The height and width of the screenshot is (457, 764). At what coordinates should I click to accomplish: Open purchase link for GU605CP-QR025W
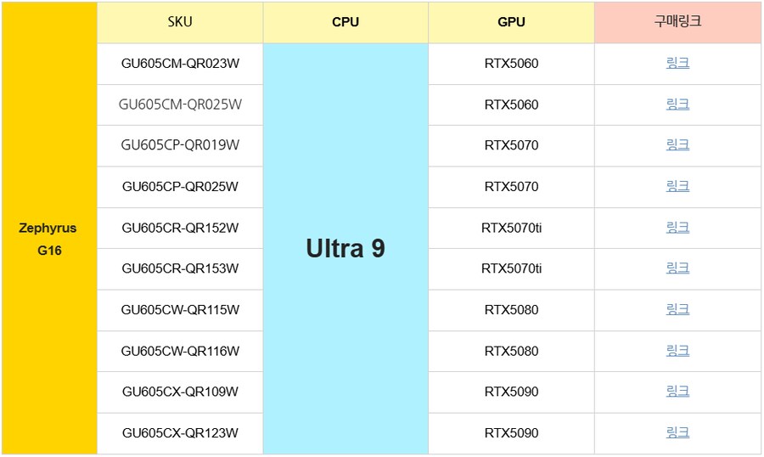[677, 186]
